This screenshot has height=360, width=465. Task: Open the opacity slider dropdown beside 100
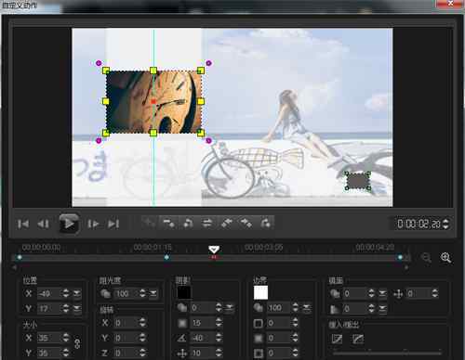(x=153, y=293)
